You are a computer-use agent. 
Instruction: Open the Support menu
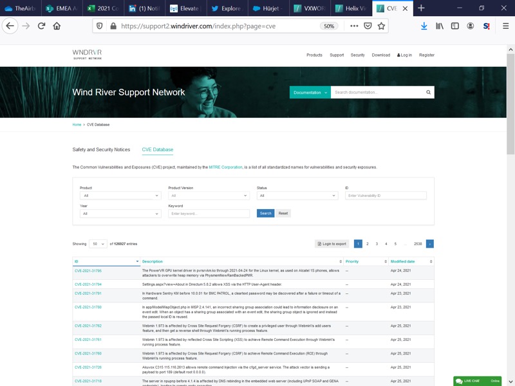[337, 55]
